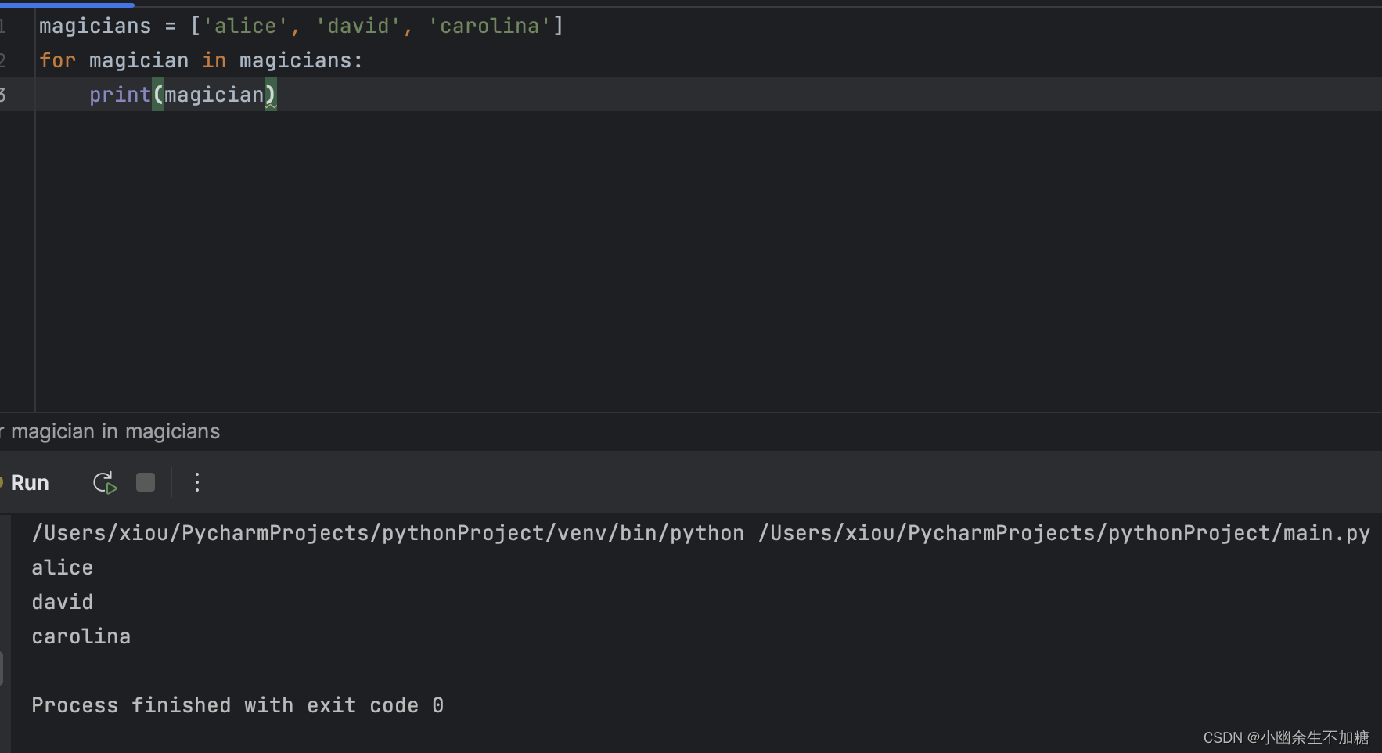Stop the running process with the square icon
1382x753 pixels.
(146, 482)
